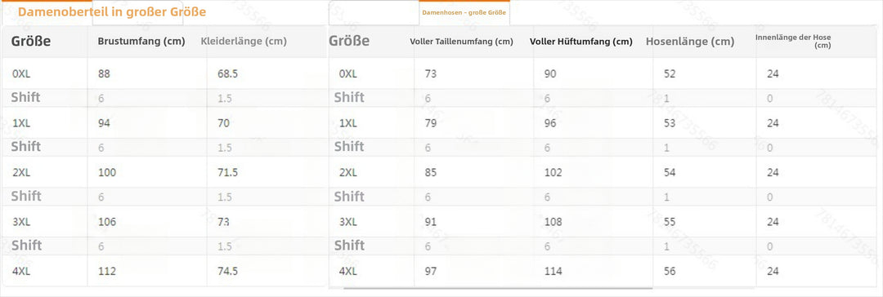This screenshot has height=297, width=883.
Task: Click the horizontal scrollbar below trousers table
Action: tap(498, 288)
